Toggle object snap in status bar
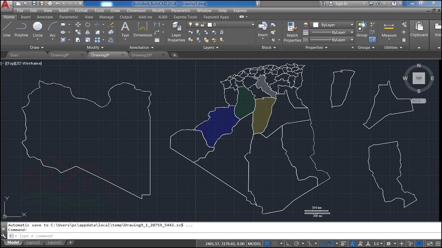Screen dimensions: 442x248 331,244
